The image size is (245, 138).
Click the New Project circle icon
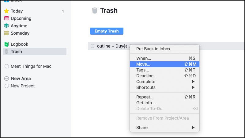click(6, 86)
